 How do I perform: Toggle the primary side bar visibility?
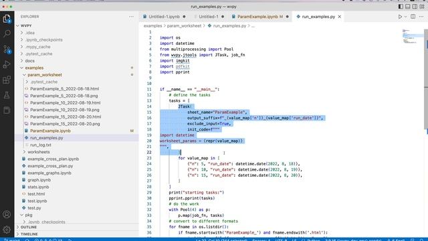point(401,7)
